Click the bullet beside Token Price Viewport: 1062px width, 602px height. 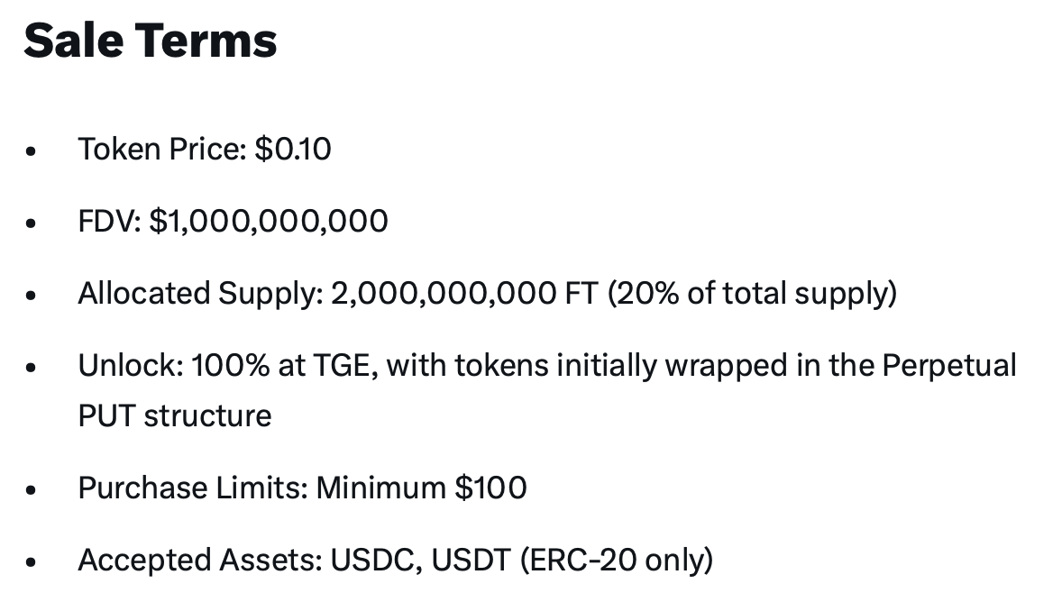32,151
